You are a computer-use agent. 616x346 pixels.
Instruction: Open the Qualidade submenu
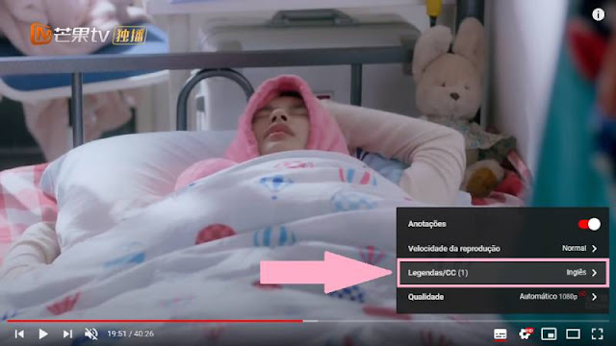502,297
